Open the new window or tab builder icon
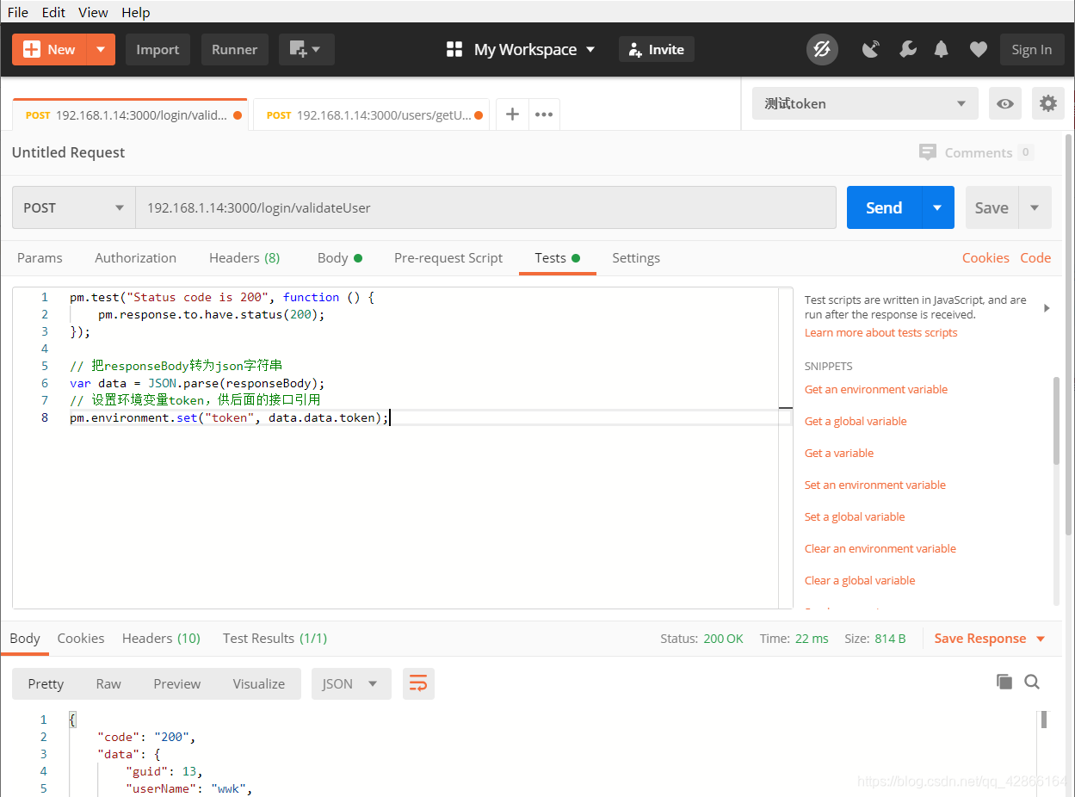 306,49
